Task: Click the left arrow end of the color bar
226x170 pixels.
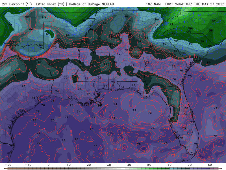Action: coord(6,169)
